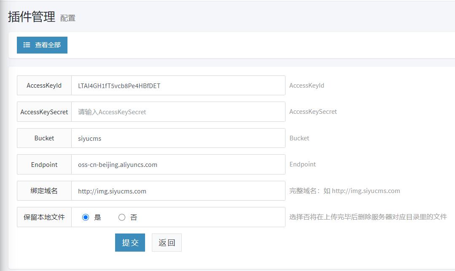Click the 绑定域名 label box
Viewport: 455px width, 271px height.
pos(44,191)
